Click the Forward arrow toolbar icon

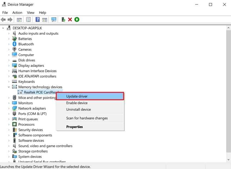(x=10, y=20)
